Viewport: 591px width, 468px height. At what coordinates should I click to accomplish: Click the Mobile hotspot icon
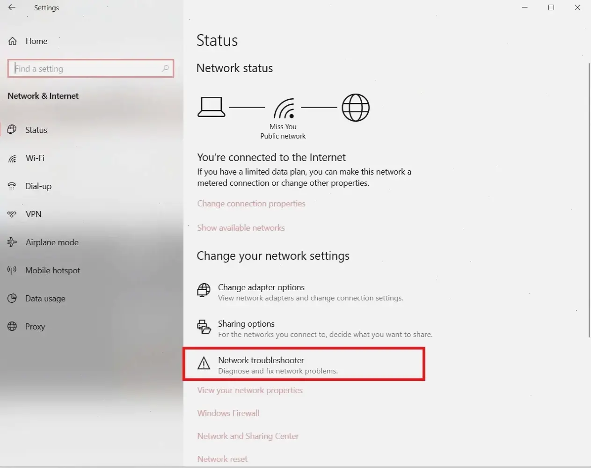click(x=12, y=270)
